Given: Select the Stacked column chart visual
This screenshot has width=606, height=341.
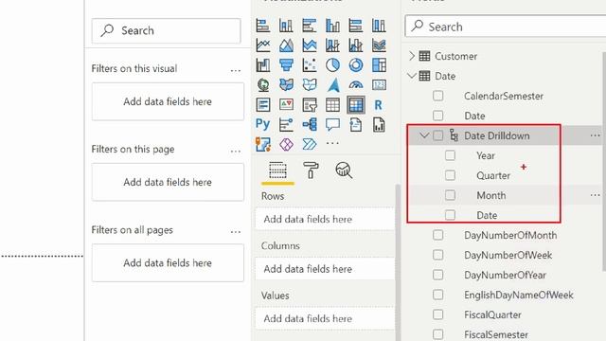Looking at the screenshot, I should (286, 26).
